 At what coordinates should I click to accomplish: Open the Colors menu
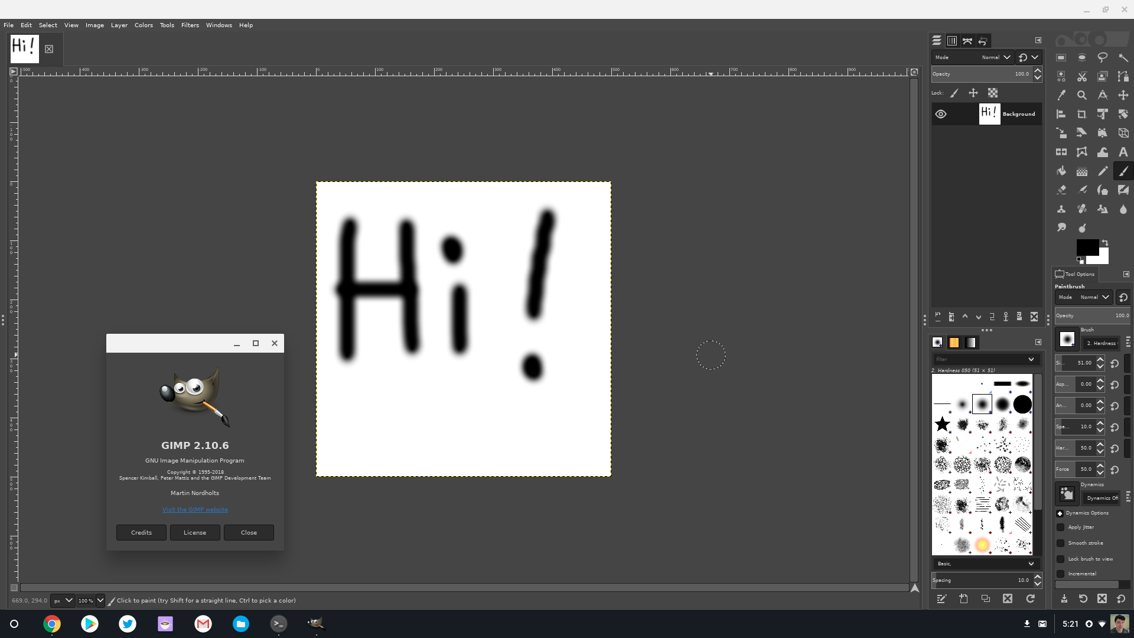144,25
